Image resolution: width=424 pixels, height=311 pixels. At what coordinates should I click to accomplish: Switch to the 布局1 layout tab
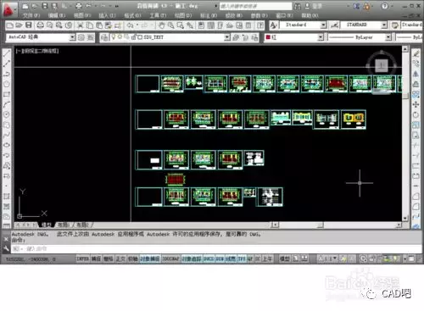pos(64,225)
